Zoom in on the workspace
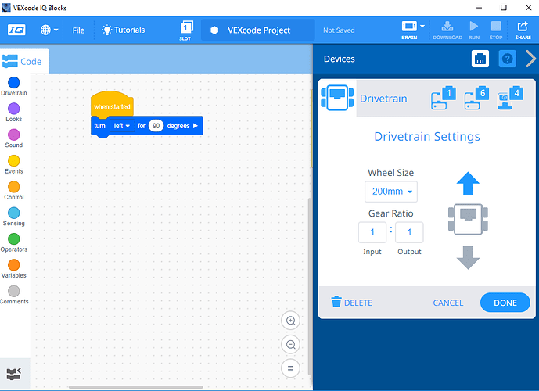Screen dimensions: 539x391 [290, 321]
